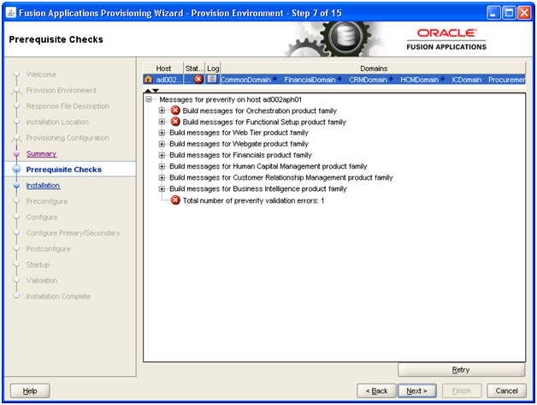Select 'Total number of preverify validation errors: 1' row
Screen dimensions: 537x405
click(x=253, y=200)
